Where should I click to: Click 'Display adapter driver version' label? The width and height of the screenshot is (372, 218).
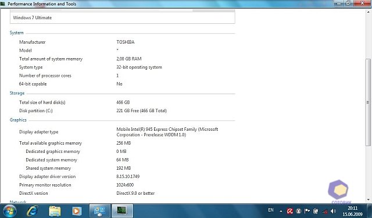coord(47,177)
